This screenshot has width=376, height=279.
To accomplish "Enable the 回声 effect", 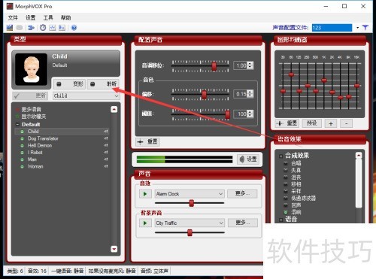I will [x=286, y=205].
